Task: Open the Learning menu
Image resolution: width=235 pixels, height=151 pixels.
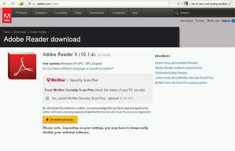Action: pyautogui.click(x=61, y=13)
